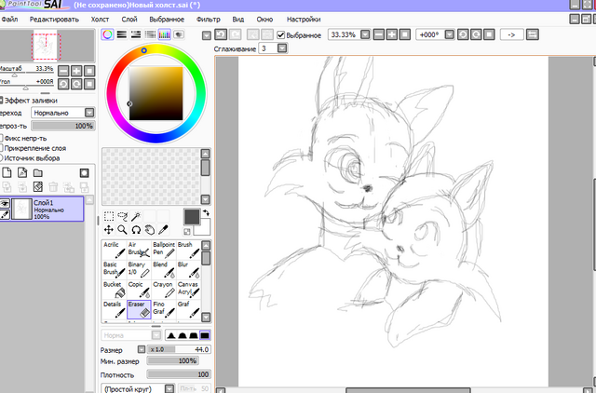Click the -> flip arrow button
The height and width of the screenshot is (393, 596).
[511, 34]
